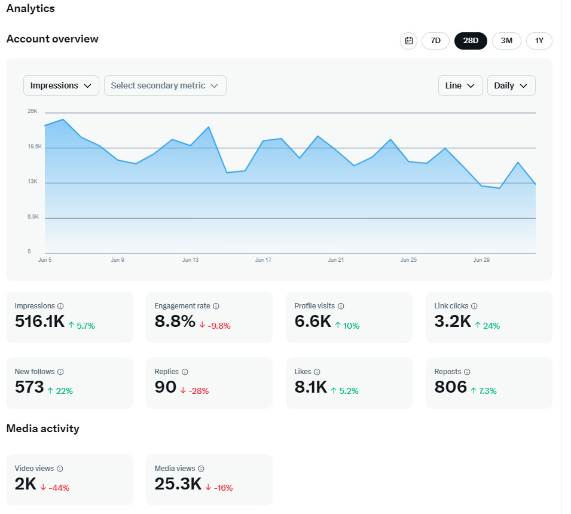Click the Jun 13 peak on chart
571x514 pixels.
[x=209, y=127]
